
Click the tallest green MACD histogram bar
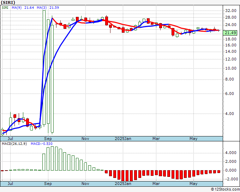(x=52, y=159)
